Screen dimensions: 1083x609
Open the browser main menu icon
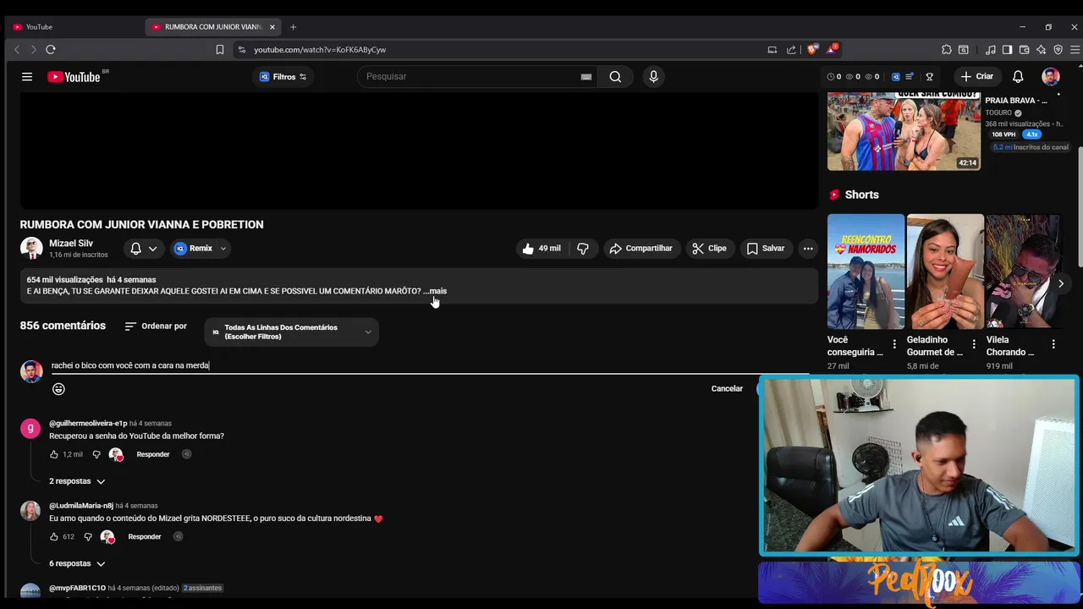1075,50
